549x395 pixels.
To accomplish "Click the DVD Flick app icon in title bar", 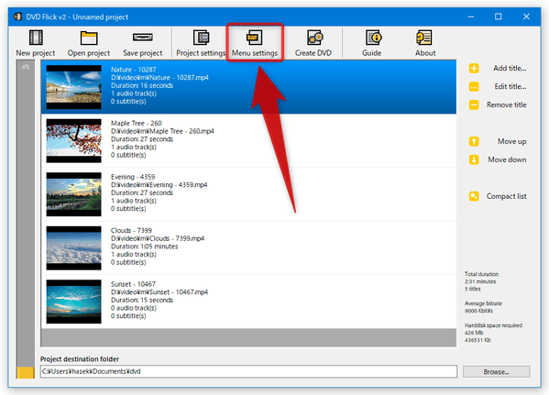I will click(17, 16).
